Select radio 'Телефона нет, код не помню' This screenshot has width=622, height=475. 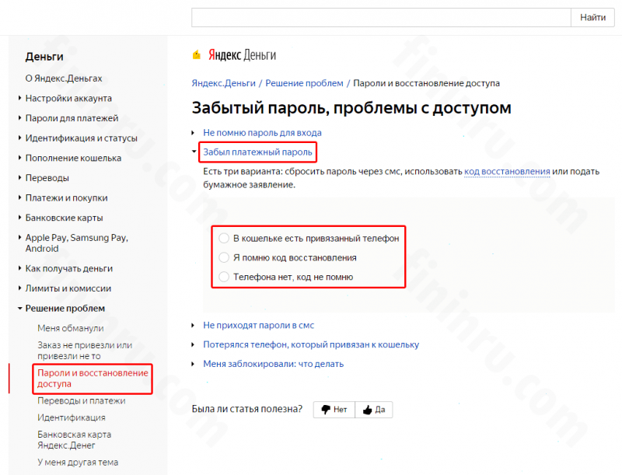click(x=224, y=277)
